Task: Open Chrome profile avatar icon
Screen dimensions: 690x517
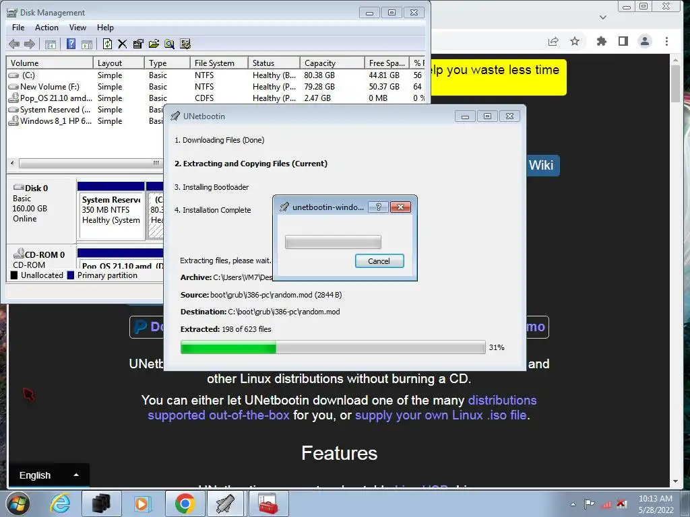Action: coord(645,41)
